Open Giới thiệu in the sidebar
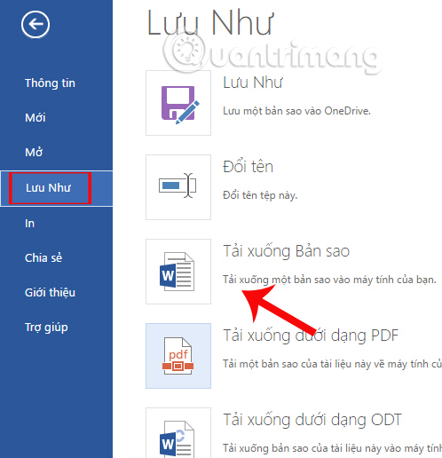The image size is (442, 458). [50, 293]
